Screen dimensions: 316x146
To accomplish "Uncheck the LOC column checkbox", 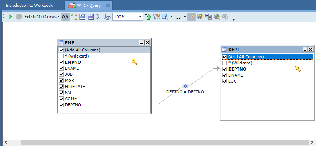I will click(x=225, y=81).
